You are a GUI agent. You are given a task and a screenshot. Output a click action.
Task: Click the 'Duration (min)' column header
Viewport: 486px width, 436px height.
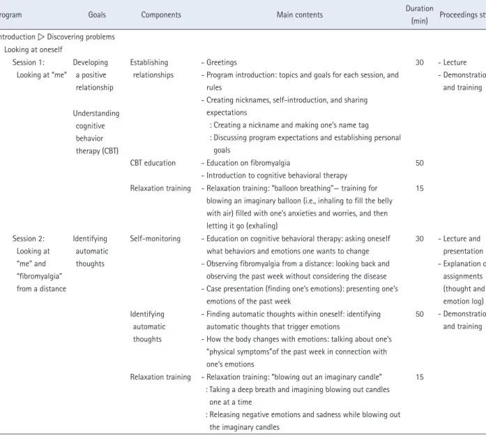[x=419, y=15]
